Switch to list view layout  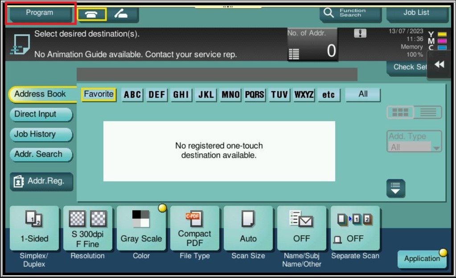(428, 112)
